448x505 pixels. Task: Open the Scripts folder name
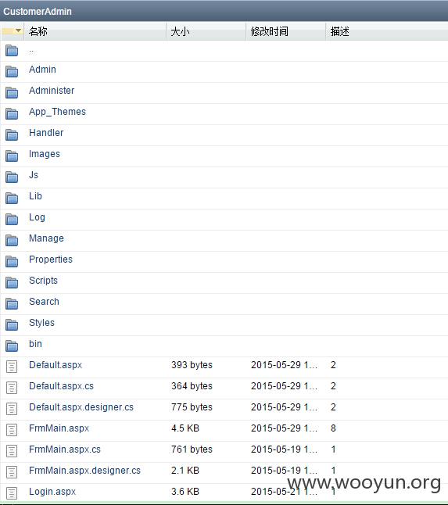coord(43,281)
